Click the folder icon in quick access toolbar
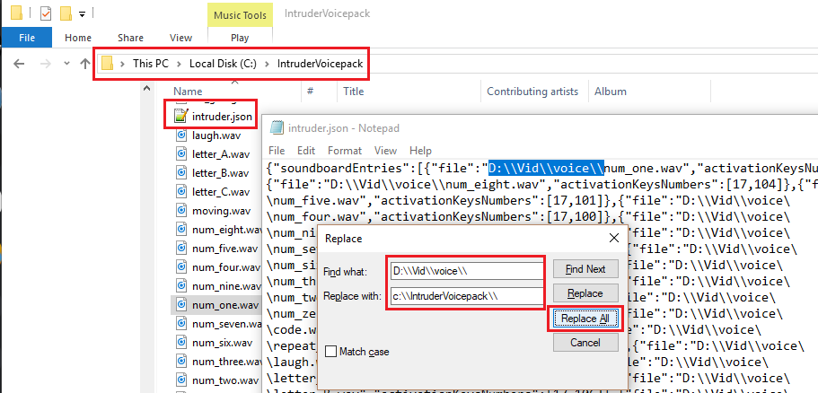 [x=17, y=13]
